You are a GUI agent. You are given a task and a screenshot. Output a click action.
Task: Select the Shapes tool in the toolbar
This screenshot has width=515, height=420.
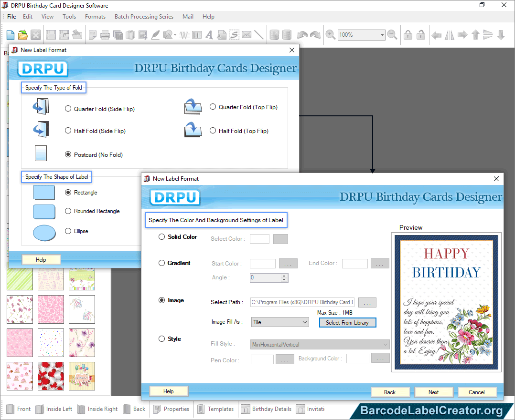(168, 35)
